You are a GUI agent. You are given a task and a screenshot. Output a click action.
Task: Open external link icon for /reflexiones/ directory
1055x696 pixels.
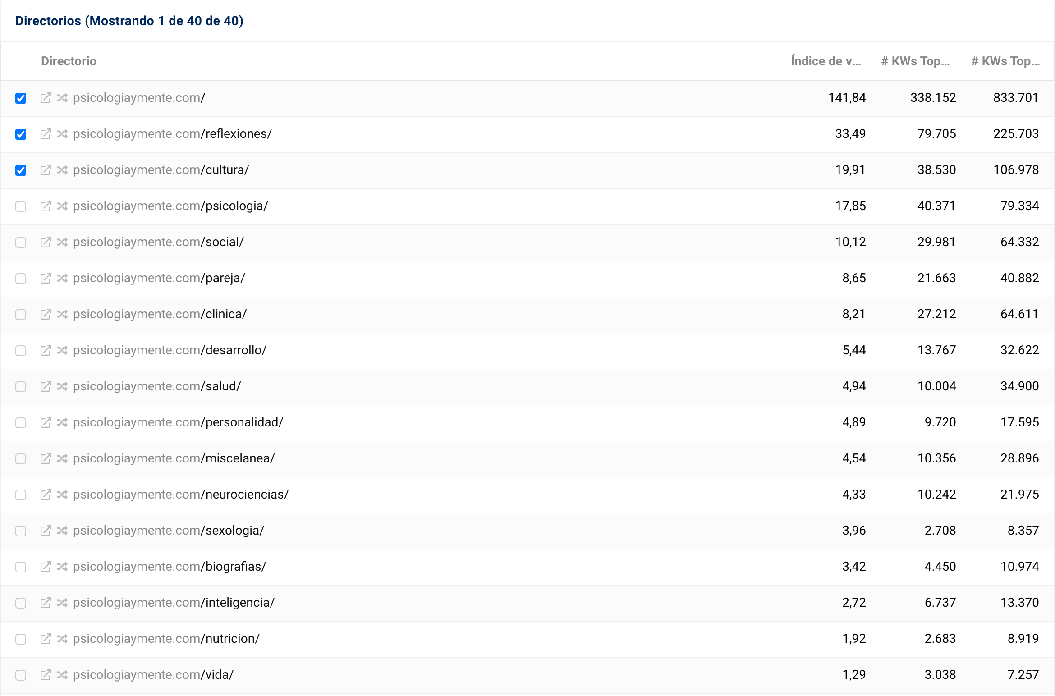click(46, 134)
